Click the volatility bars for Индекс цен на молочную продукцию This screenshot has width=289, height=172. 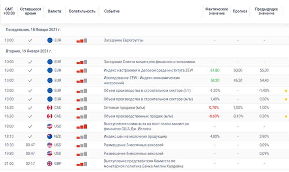click(82, 137)
